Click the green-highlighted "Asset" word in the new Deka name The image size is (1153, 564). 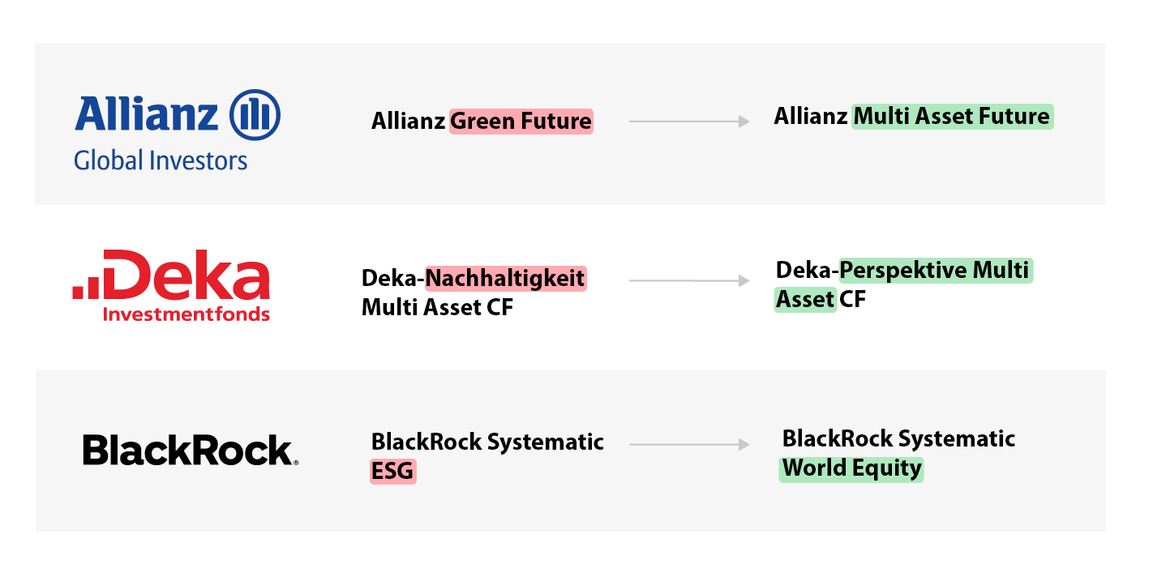[x=805, y=300]
